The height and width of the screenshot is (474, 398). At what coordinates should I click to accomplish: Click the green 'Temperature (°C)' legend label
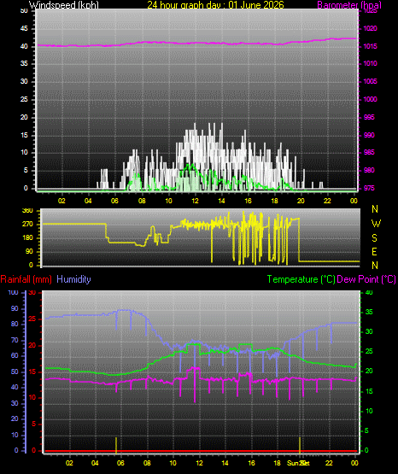[x=301, y=279]
